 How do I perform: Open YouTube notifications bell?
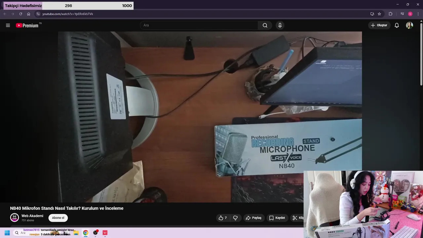click(x=397, y=25)
